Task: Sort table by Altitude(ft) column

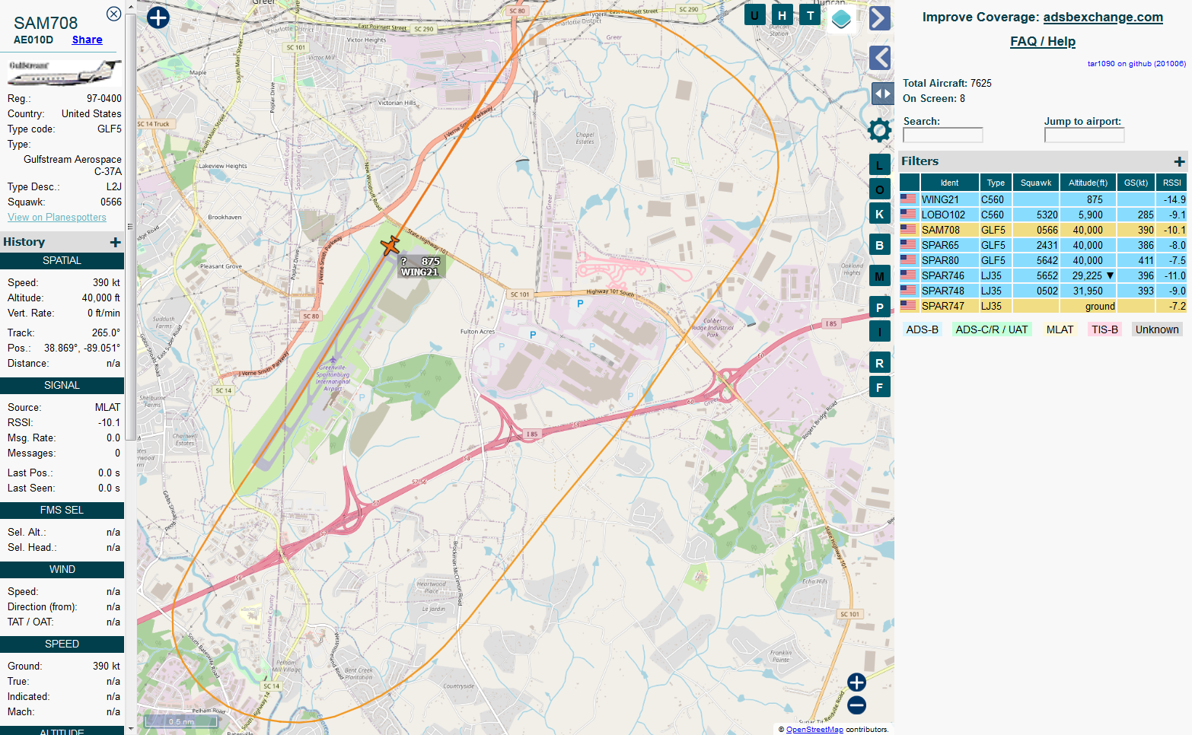Action: [1088, 183]
